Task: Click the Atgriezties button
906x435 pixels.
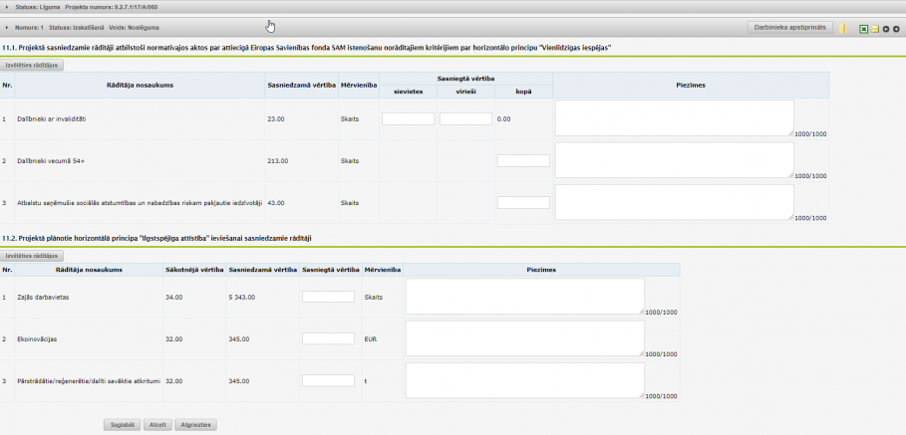Action: coord(194,424)
